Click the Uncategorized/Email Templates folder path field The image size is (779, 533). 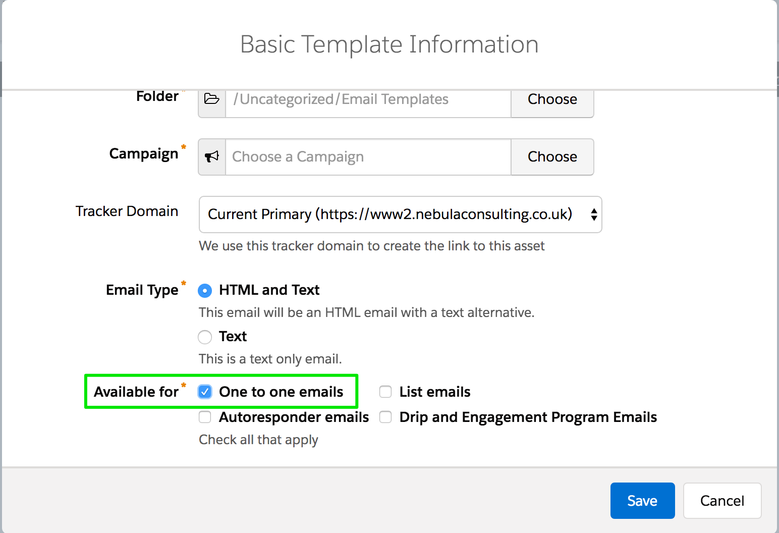368,100
